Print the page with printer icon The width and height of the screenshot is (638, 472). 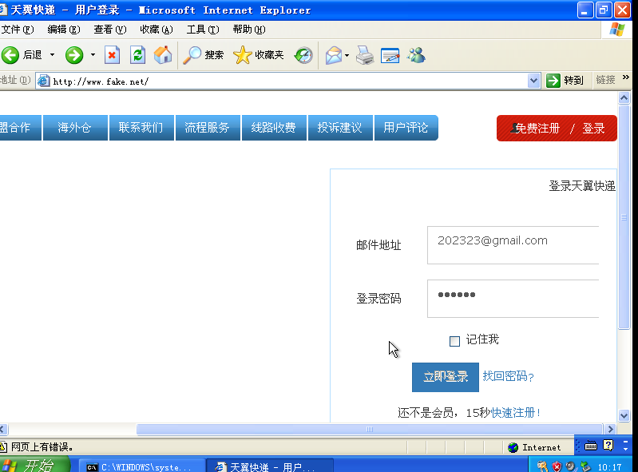[x=365, y=55]
